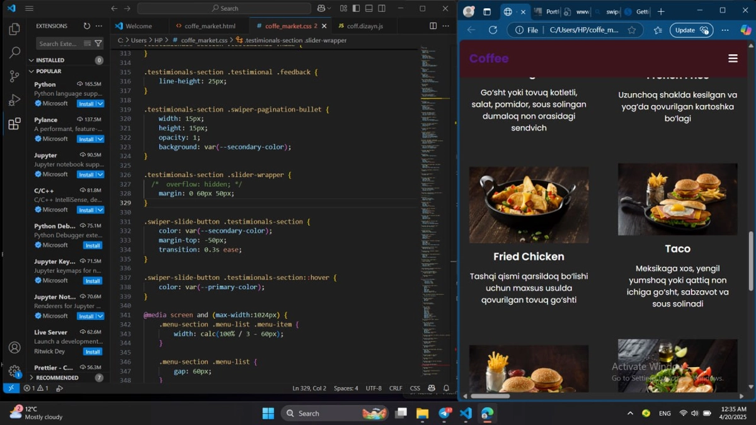
Task: Open the hamburger menu on Coffee page
Action: 733,59
